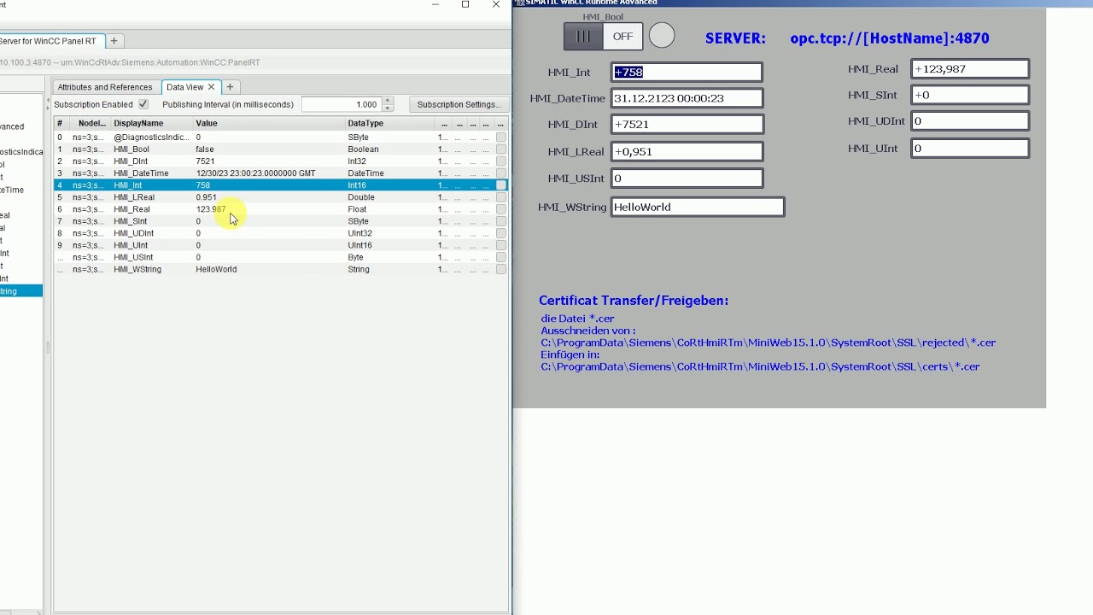
Task: Click the HMI_UDInt field in the runtime
Action: (x=970, y=121)
